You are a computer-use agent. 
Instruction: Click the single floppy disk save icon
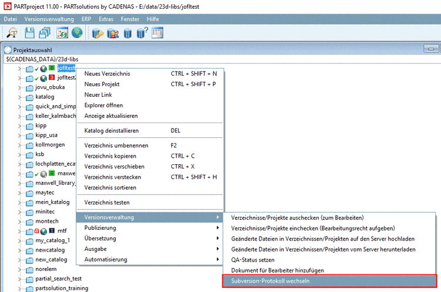click(x=29, y=33)
